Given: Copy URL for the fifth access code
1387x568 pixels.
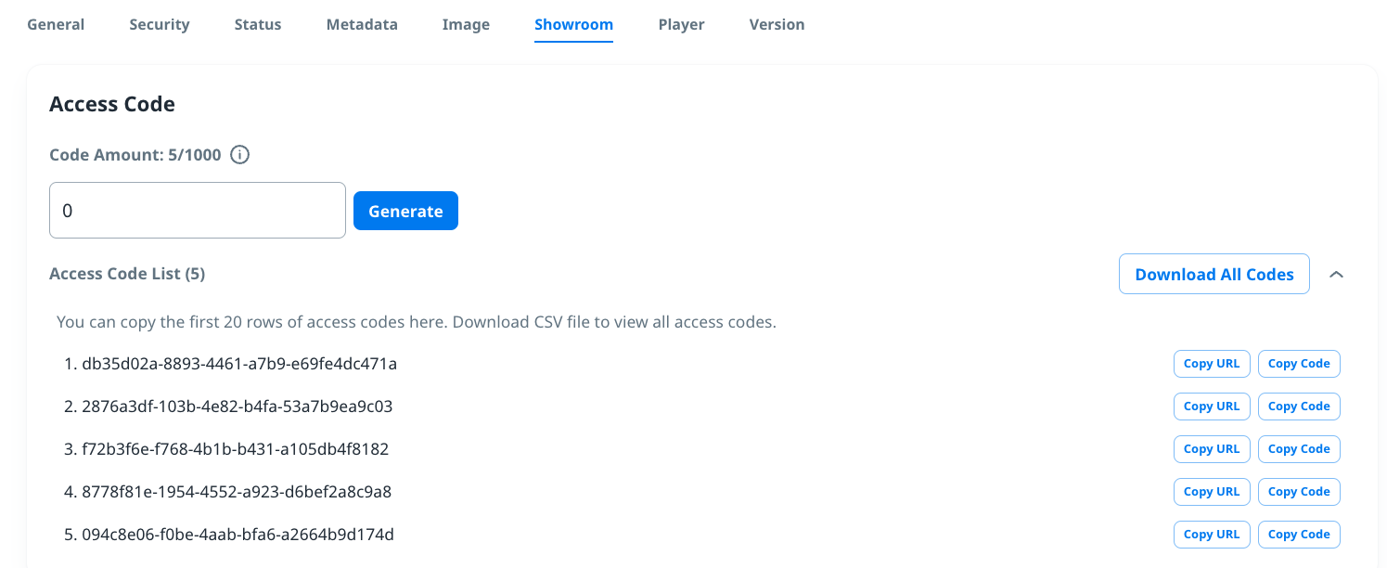Looking at the screenshot, I should pos(1212,535).
